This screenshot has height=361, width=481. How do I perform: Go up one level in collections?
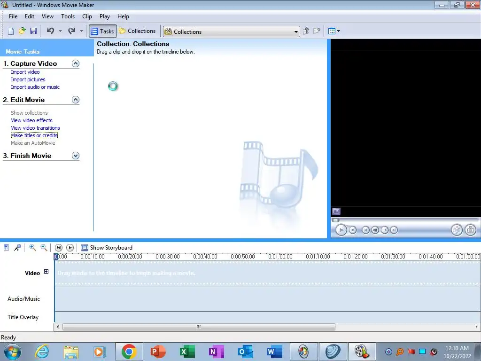(x=306, y=31)
